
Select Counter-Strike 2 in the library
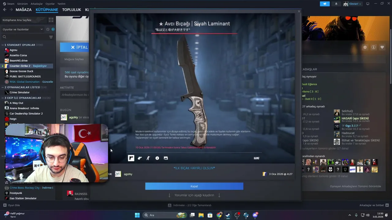click(28, 66)
